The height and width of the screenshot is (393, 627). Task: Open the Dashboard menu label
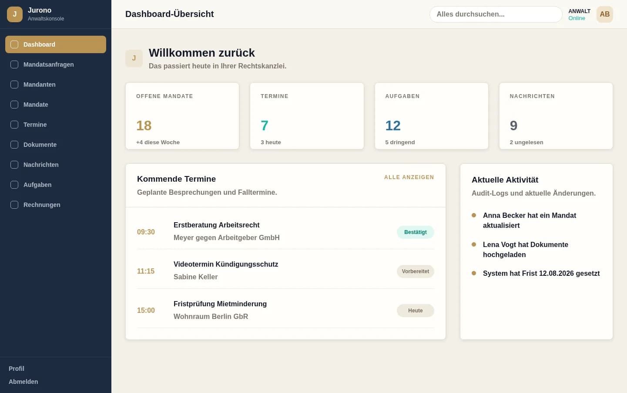tap(39, 44)
